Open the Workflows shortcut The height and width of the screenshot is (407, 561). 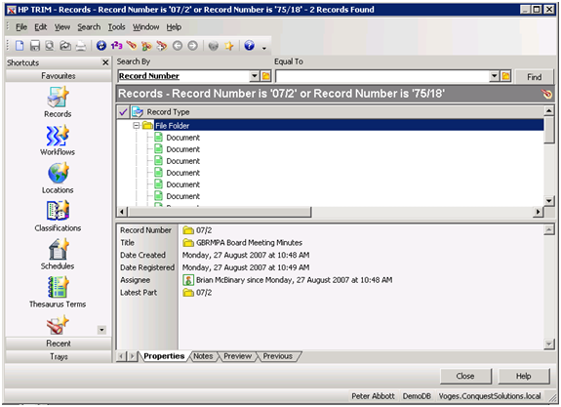[x=58, y=141]
